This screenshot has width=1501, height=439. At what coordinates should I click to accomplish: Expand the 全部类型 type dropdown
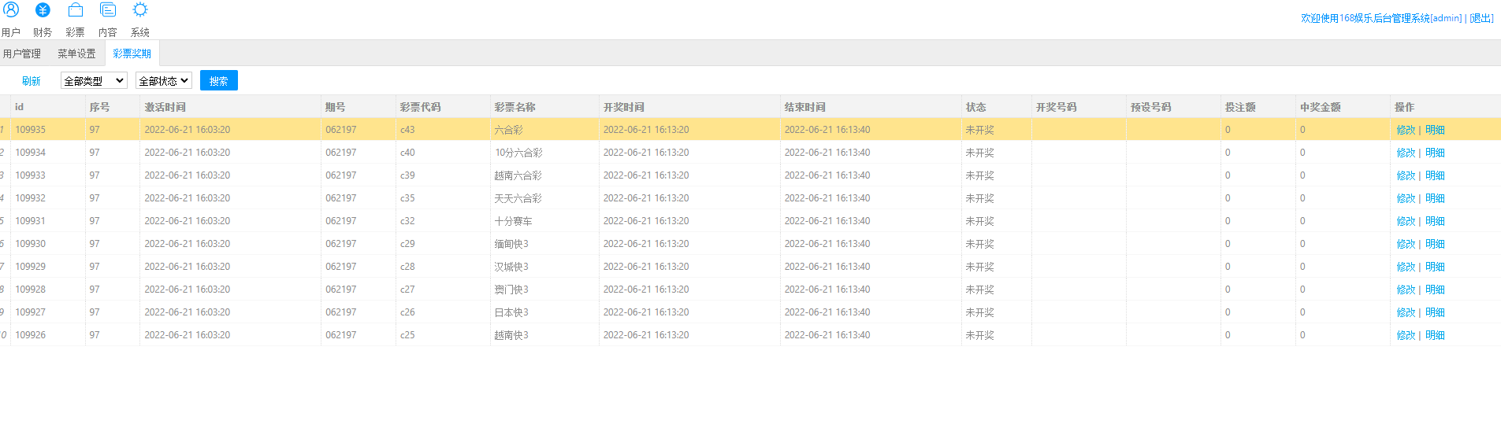pyautogui.click(x=94, y=81)
